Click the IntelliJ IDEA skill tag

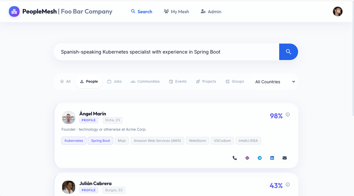[248, 141]
